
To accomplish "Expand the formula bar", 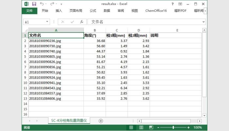I will (x=204, y=22).
